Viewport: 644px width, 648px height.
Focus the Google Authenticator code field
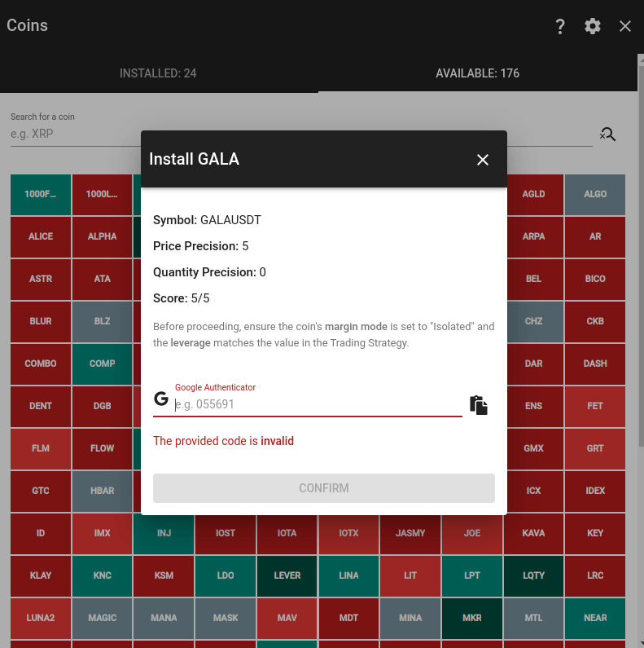pyautogui.click(x=318, y=404)
